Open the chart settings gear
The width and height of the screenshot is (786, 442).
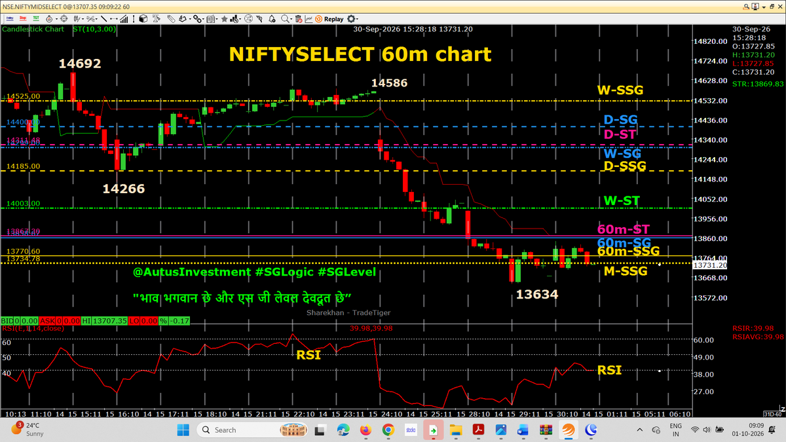(x=350, y=19)
